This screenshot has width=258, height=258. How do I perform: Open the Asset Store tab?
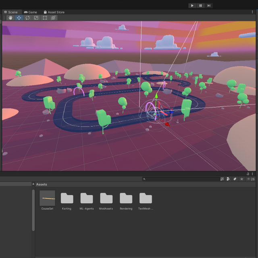[x=54, y=12]
